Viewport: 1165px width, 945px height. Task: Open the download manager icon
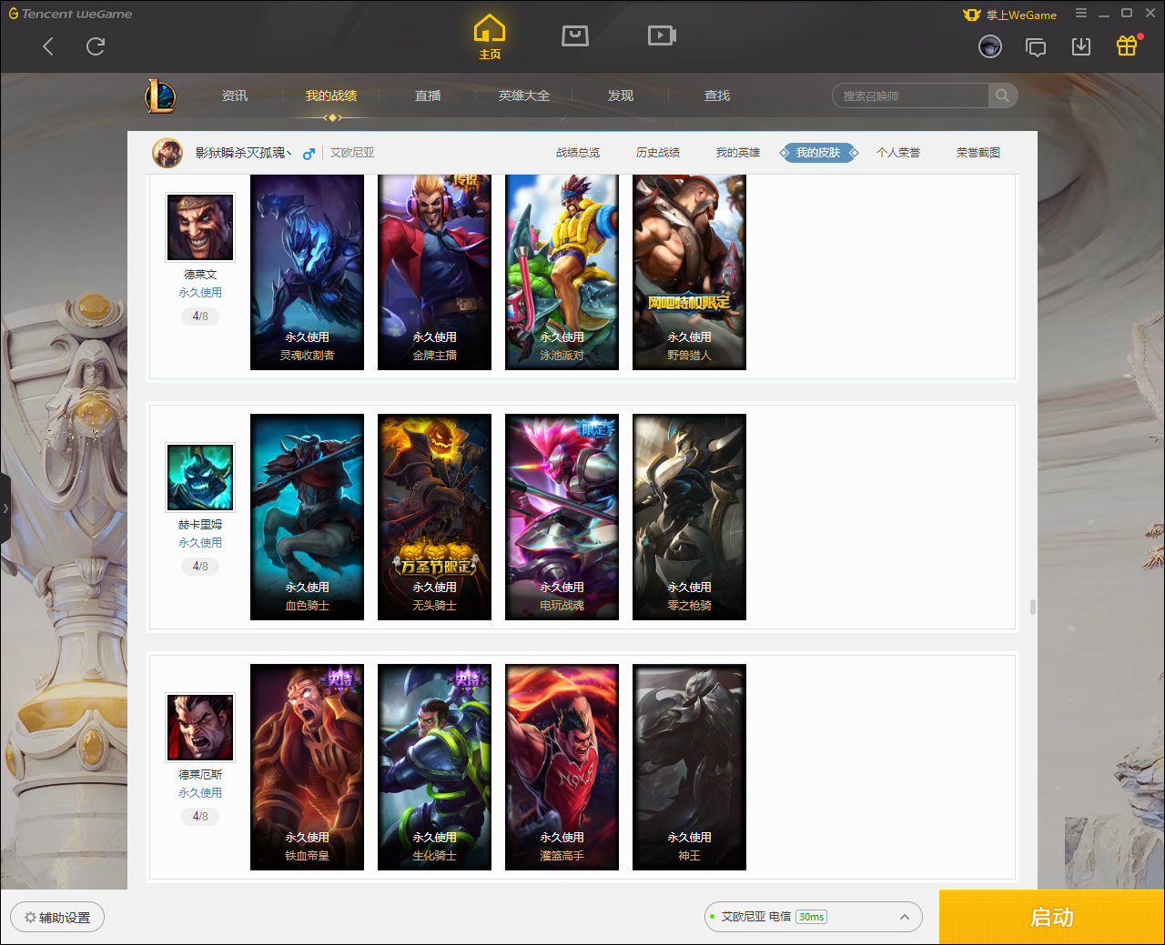tap(1081, 46)
